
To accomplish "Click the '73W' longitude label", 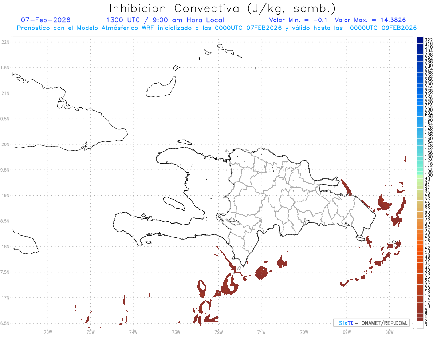I will (x=176, y=332).
